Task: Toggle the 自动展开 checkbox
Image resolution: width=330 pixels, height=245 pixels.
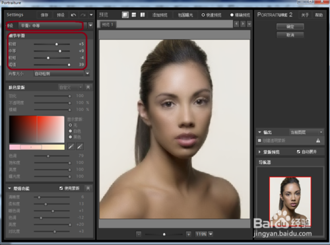Action: [x=298, y=152]
